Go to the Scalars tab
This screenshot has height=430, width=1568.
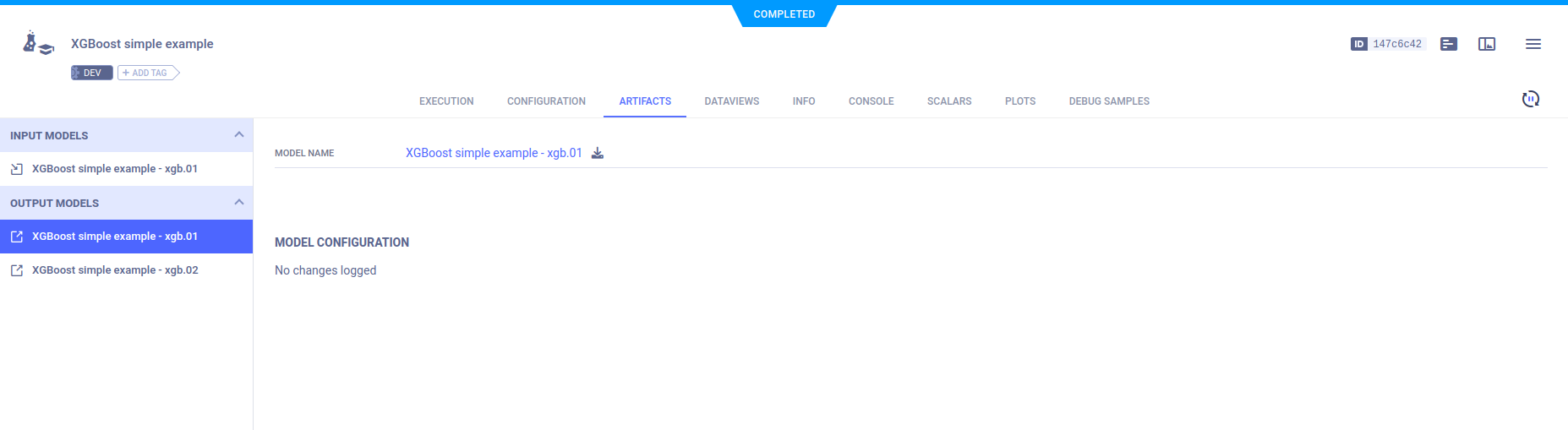949,101
